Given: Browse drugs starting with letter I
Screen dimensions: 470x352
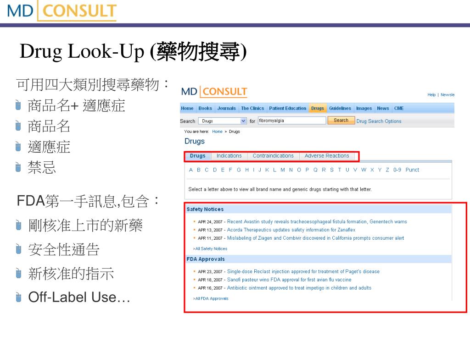Looking at the screenshot, I should coord(253,170).
